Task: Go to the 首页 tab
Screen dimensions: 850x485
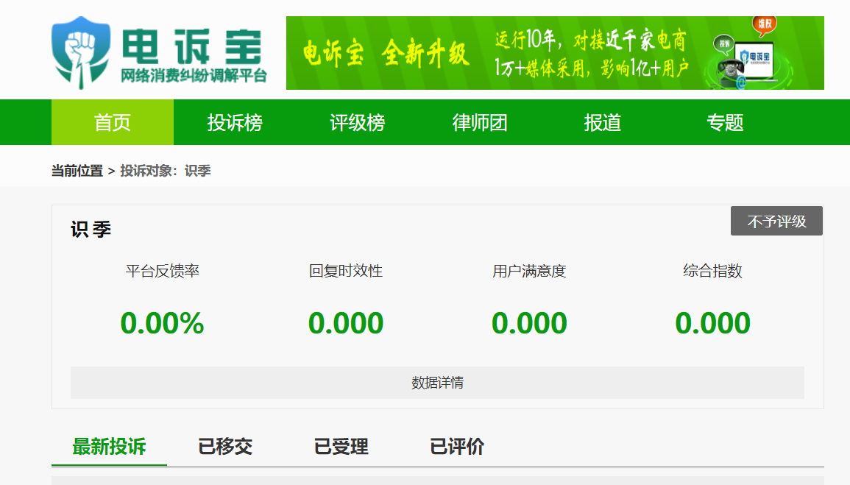Action: pyautogui.click(x=112, y=122)
